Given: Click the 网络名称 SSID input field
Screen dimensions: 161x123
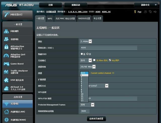Looking at the screenshot, I should [109, 48].
